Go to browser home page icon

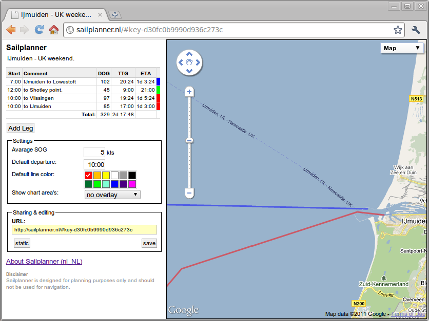click(53, 30)
